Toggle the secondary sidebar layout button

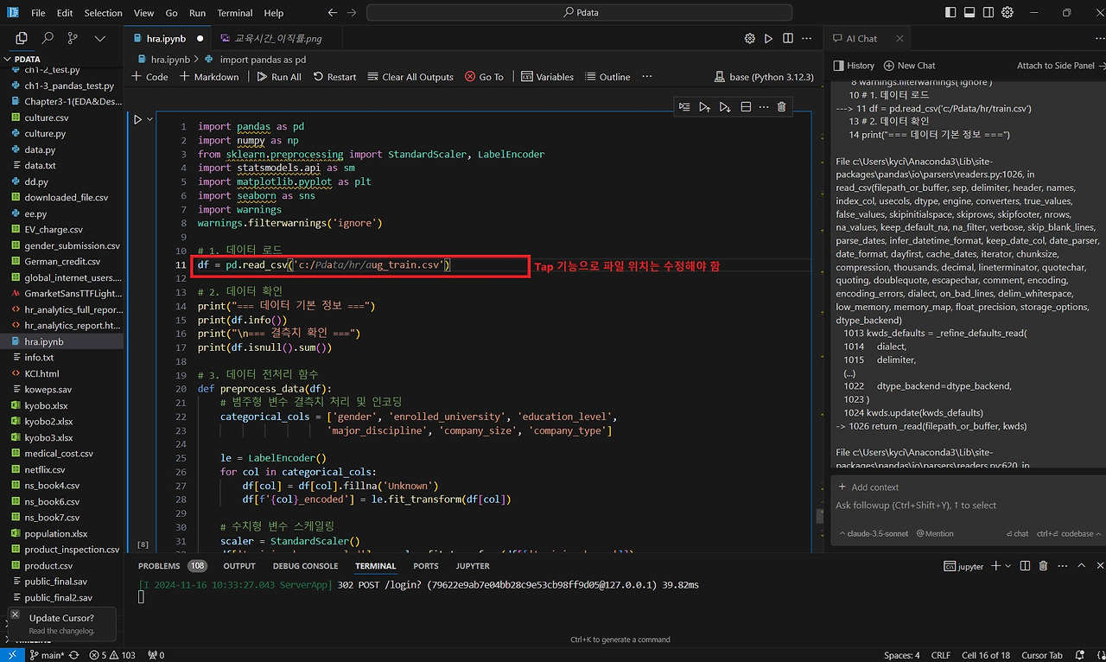[988, 13]
